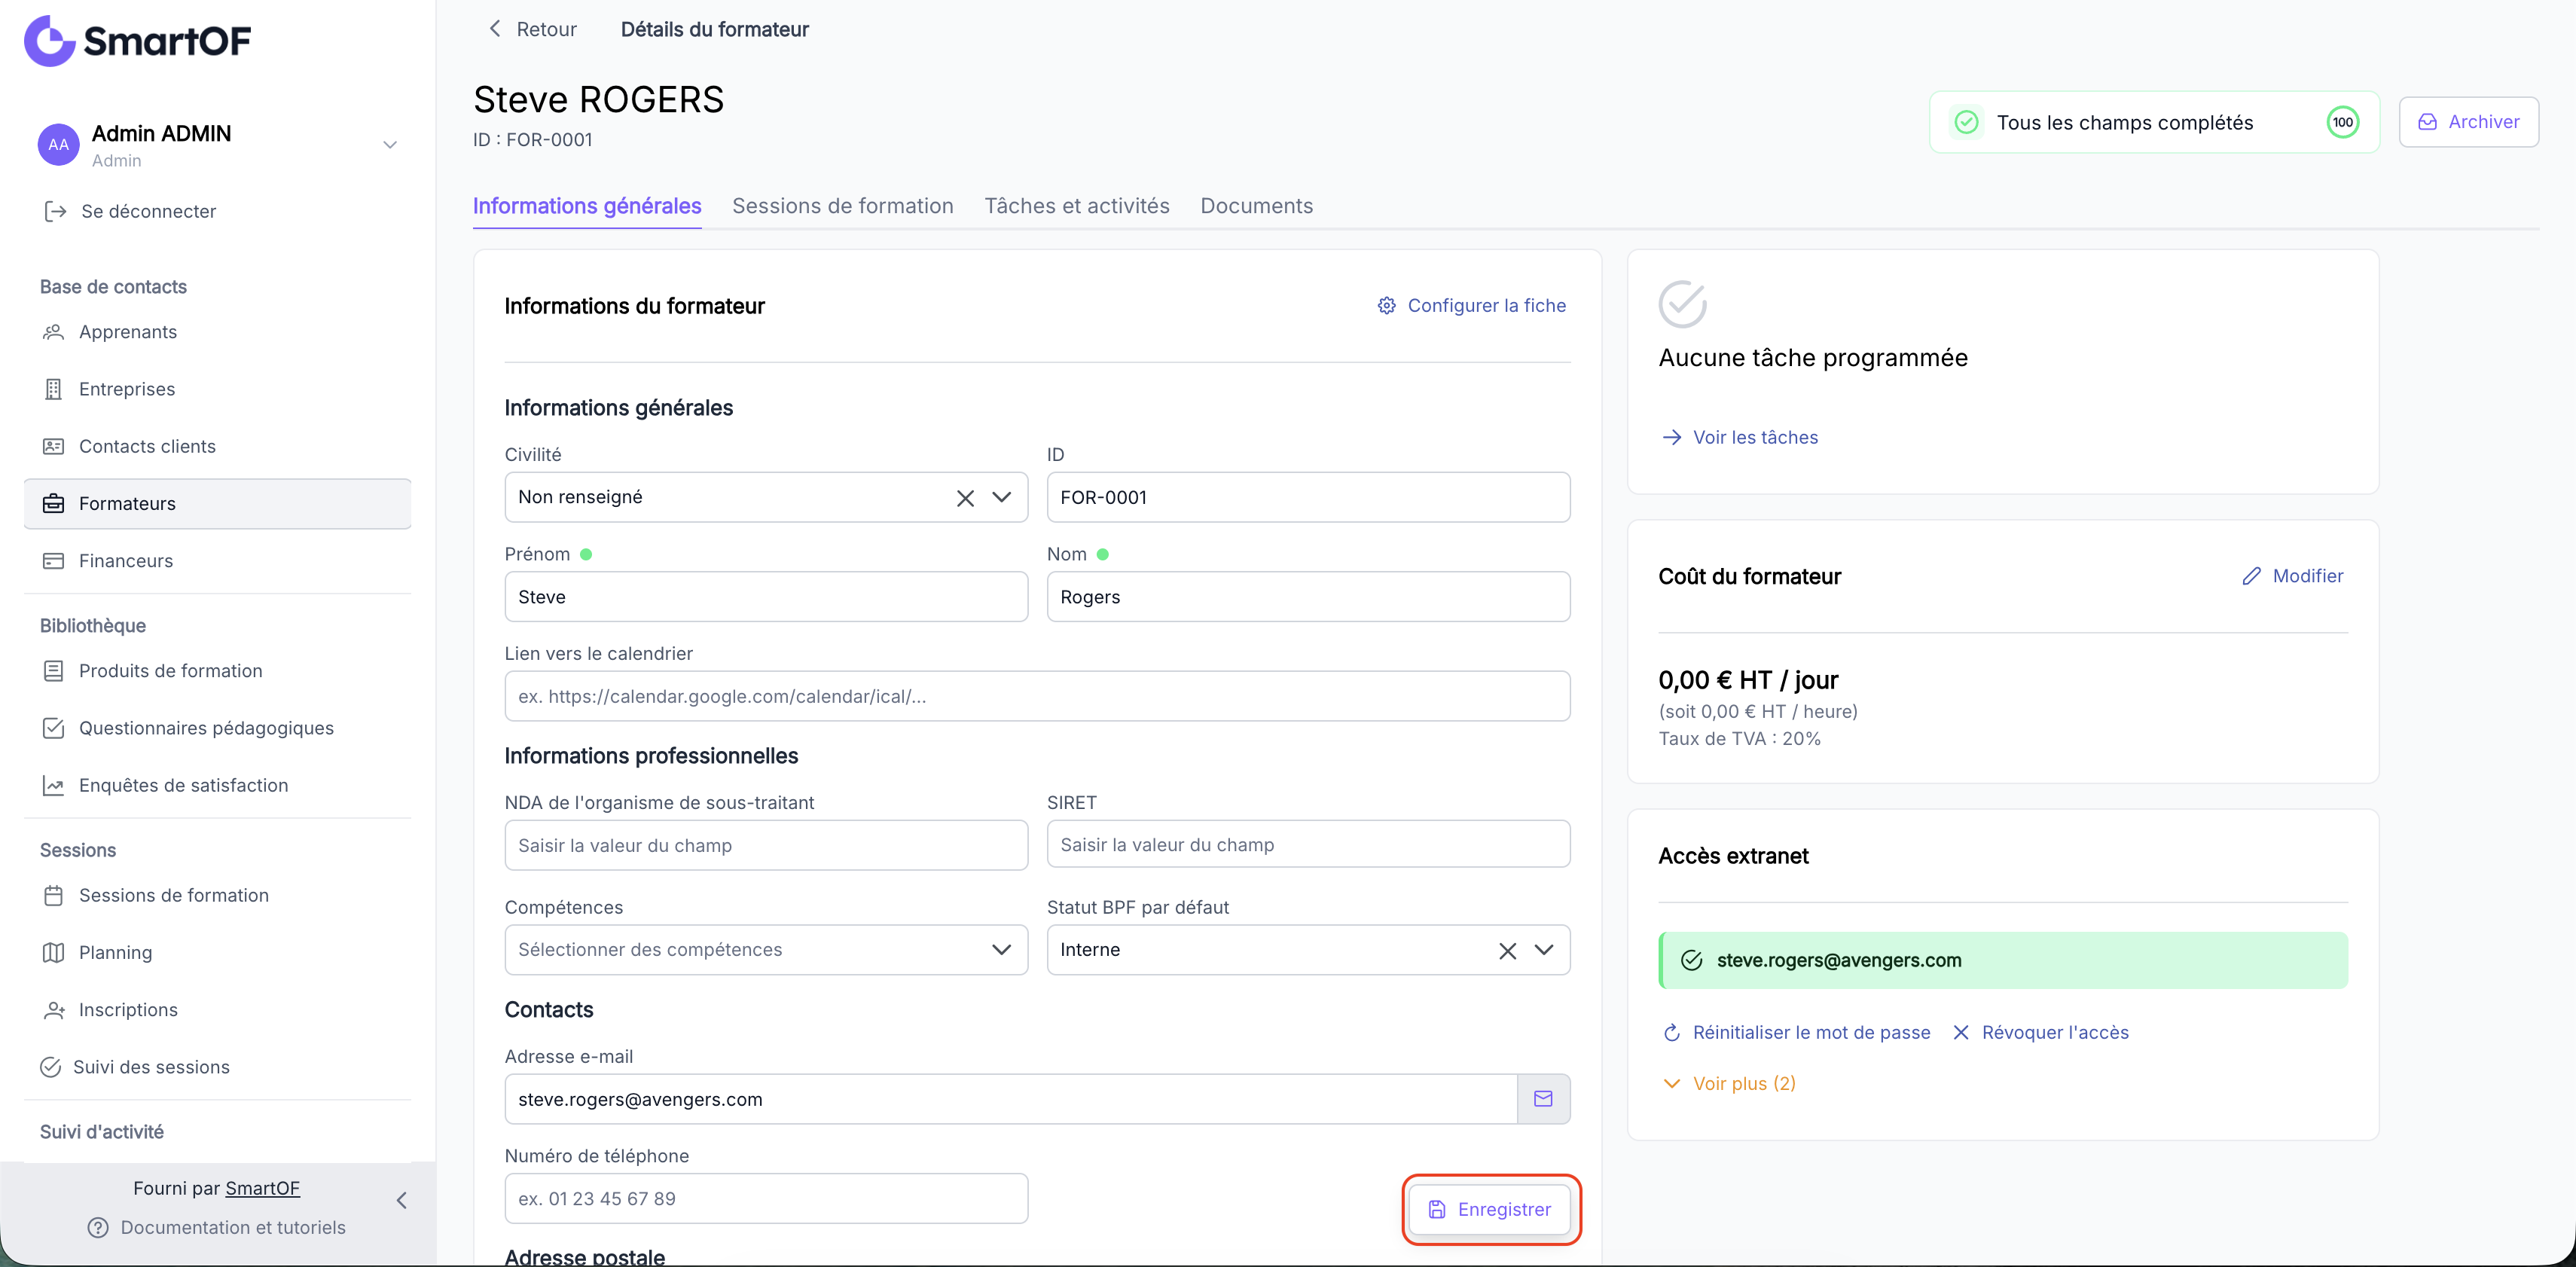
Task: Click the Entreprises building icon
Action: tap(54, 389)
